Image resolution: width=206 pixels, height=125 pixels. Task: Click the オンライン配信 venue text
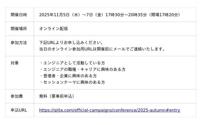coord(54,29)
